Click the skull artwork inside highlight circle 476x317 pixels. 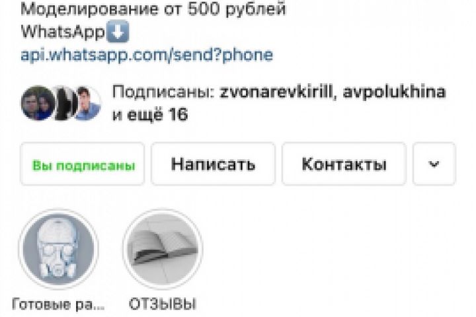[x=59, y=249]
